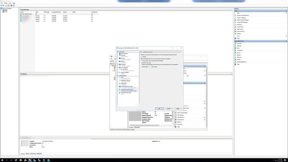Expand the Processor node

coord(118,64)
